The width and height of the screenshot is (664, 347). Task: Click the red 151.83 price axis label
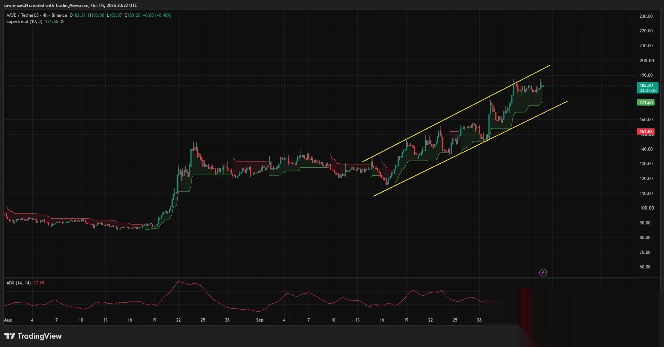click(x=646, y=132)
